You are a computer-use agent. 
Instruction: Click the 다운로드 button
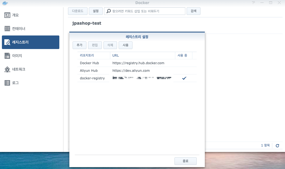click(77, 11)
